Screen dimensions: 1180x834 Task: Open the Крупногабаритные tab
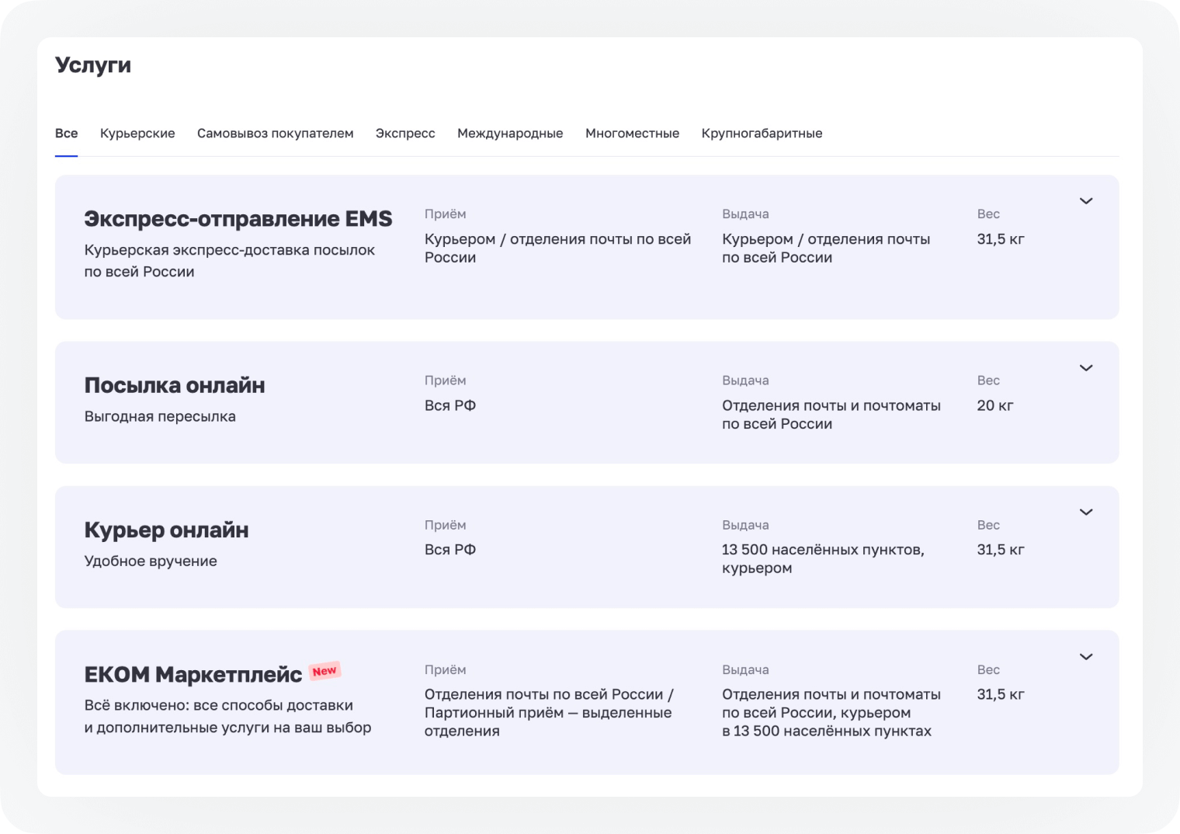pyautogui.click(x=762, y=133)
